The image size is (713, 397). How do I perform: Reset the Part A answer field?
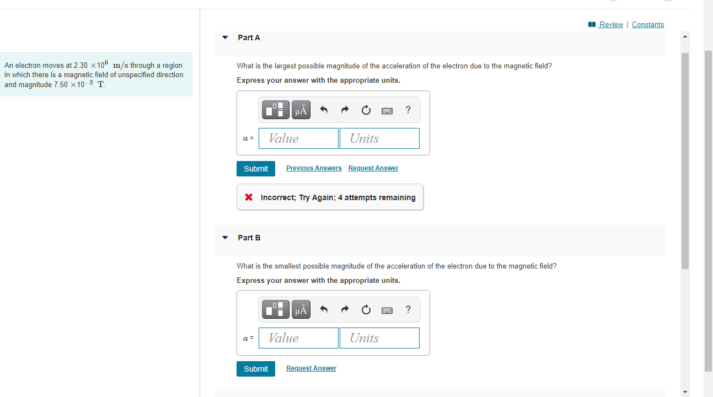coord(366,110)
